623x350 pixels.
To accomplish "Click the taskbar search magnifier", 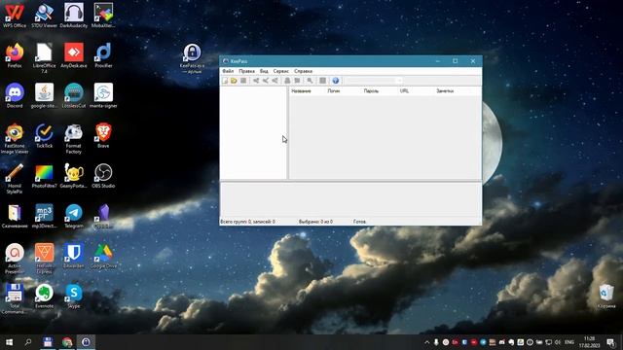I will click(28, 342).
